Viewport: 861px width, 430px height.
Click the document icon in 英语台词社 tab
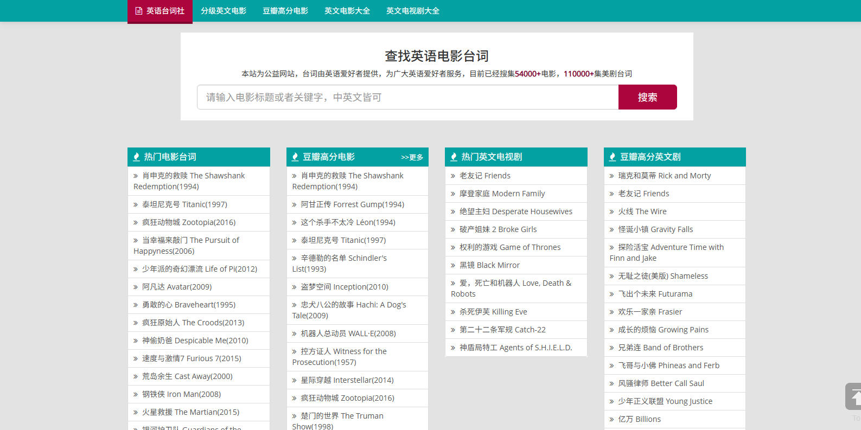(x=139, y=11)
